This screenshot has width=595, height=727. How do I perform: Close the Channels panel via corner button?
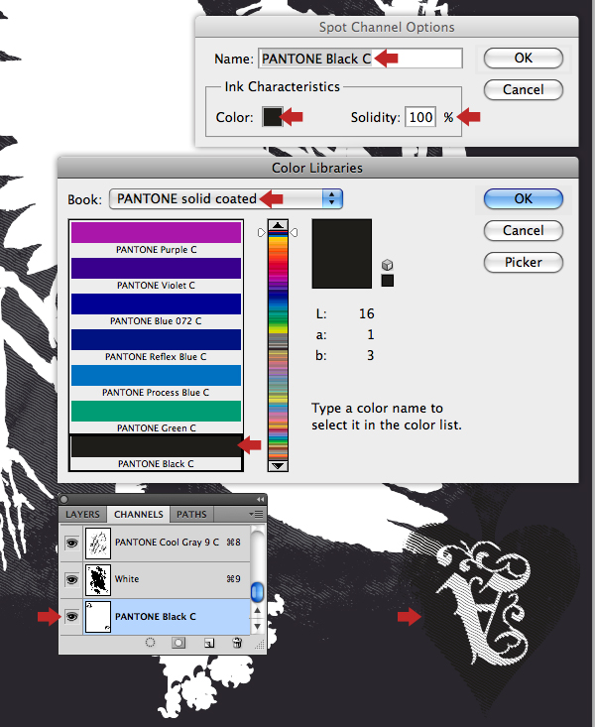tap(64, 499)
